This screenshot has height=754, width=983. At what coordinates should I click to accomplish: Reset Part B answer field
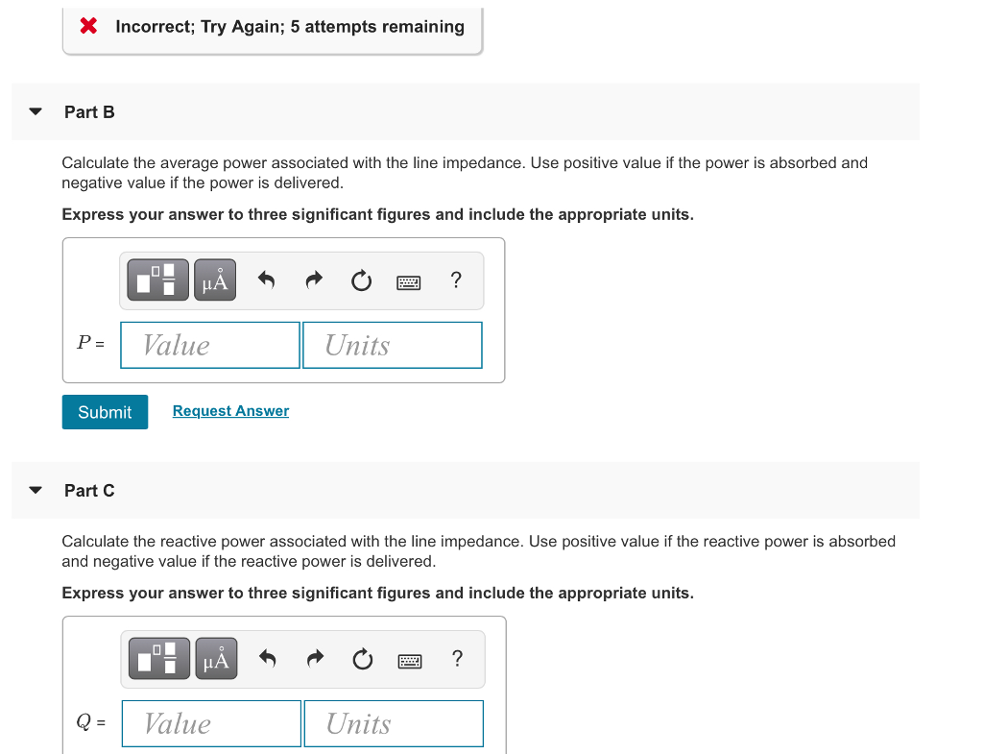361,280
